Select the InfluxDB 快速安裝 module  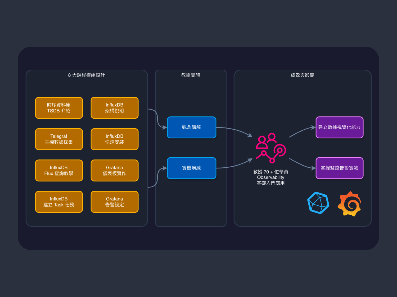(114, 139)
